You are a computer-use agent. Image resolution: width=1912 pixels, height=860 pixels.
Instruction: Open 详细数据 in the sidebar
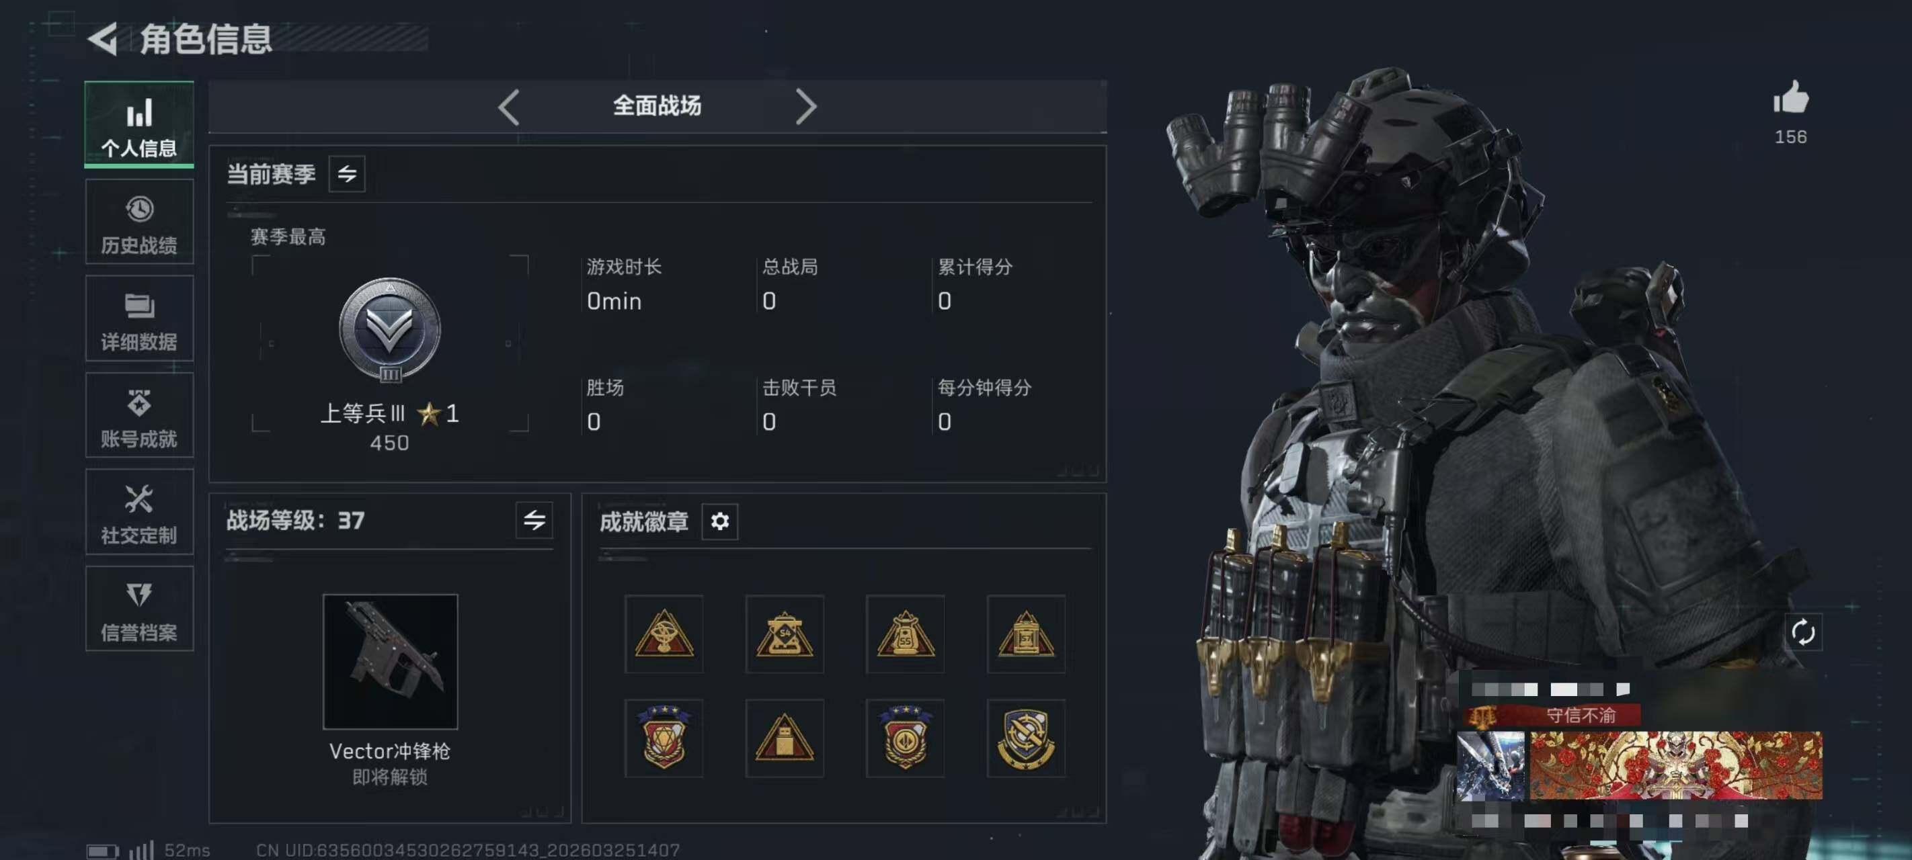coord(140,319)
